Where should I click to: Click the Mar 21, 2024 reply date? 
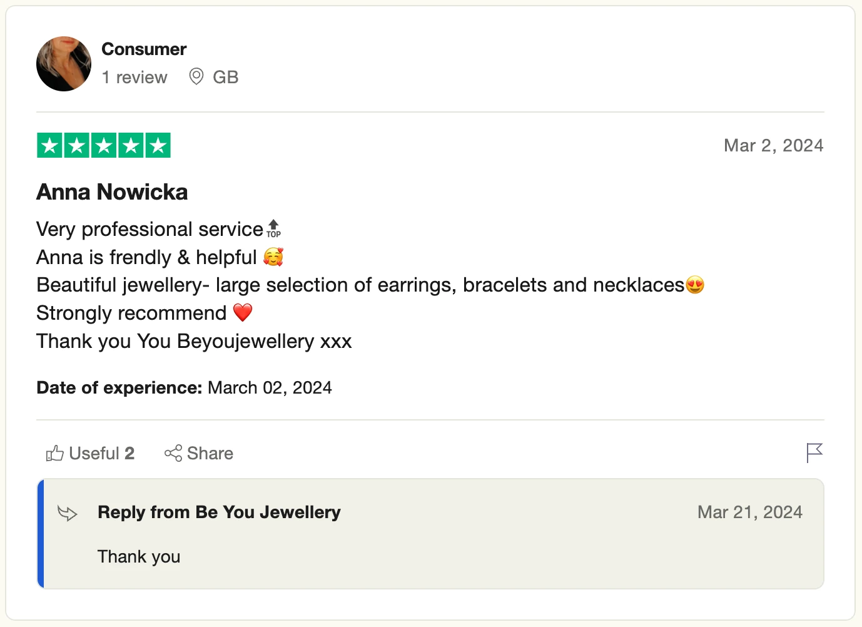click(x=749, y=512)
